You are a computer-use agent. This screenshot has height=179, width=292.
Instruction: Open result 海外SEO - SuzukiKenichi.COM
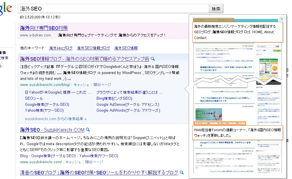(x=52, y=130)
